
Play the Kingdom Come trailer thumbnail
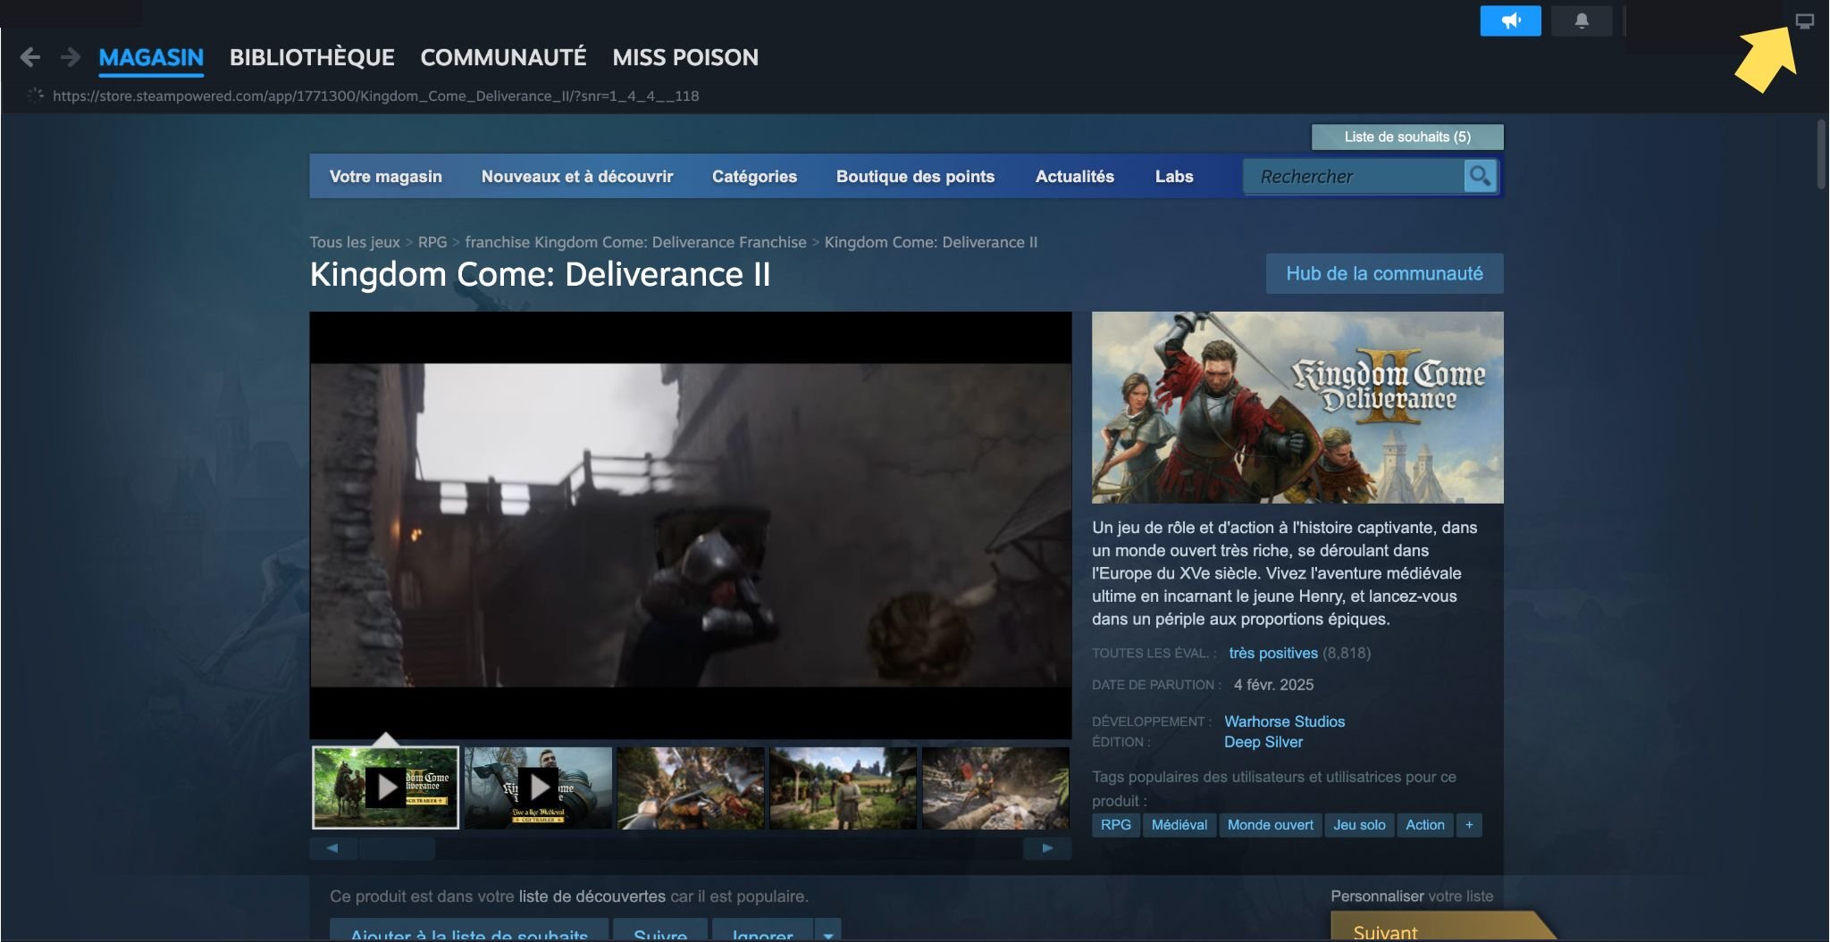pyautogui.click(x=387, y=787)
